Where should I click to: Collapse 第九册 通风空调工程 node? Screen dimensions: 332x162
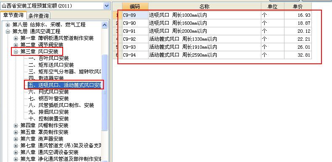pos(8,31)
